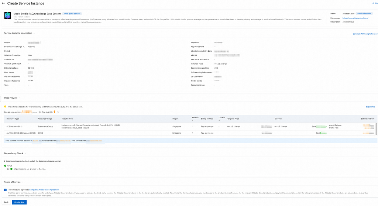Click the Singapore region in the GPDB row
378x206 pixels.
click(176, 133)
